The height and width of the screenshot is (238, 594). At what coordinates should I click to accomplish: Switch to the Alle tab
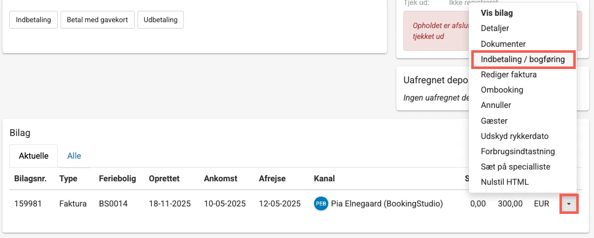[x=74, y=156]
